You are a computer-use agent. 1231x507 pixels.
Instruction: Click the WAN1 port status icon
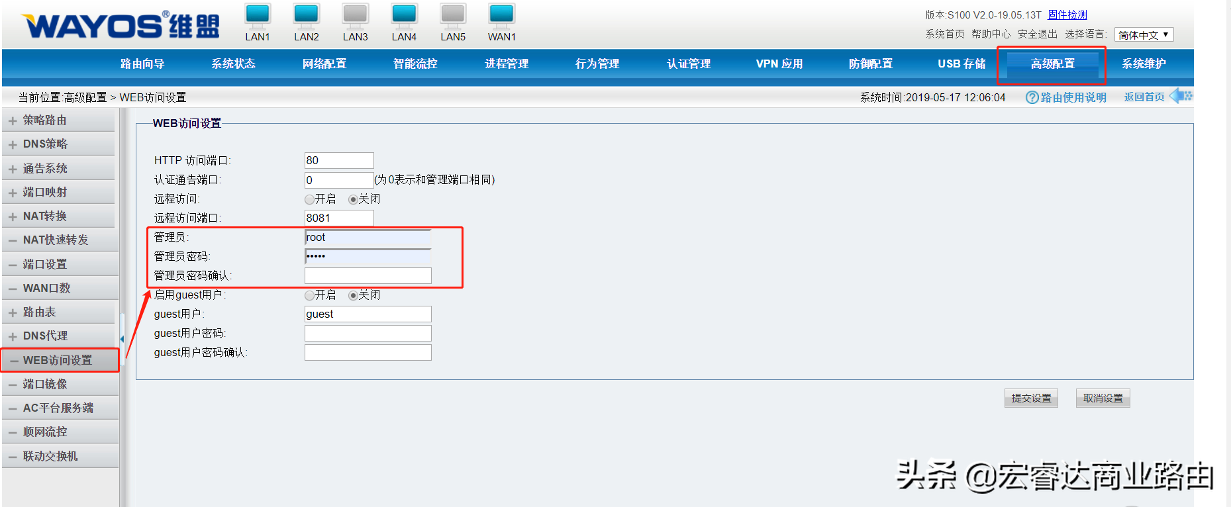501,15
